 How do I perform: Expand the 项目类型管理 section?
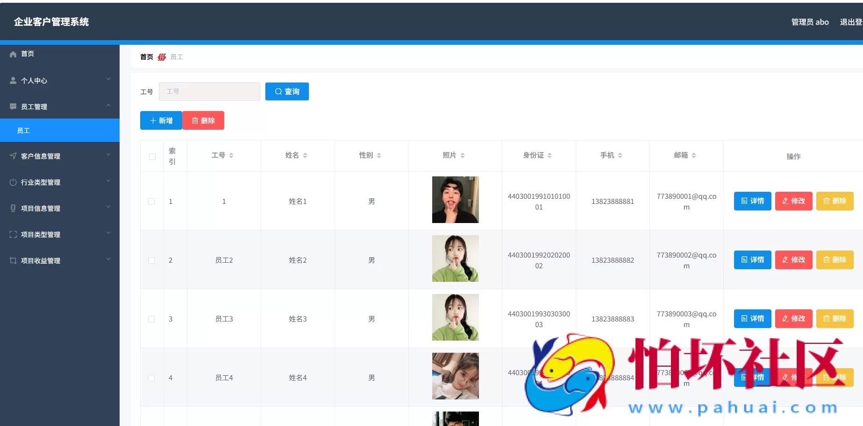pyautogui.click(x=109, y=234)
